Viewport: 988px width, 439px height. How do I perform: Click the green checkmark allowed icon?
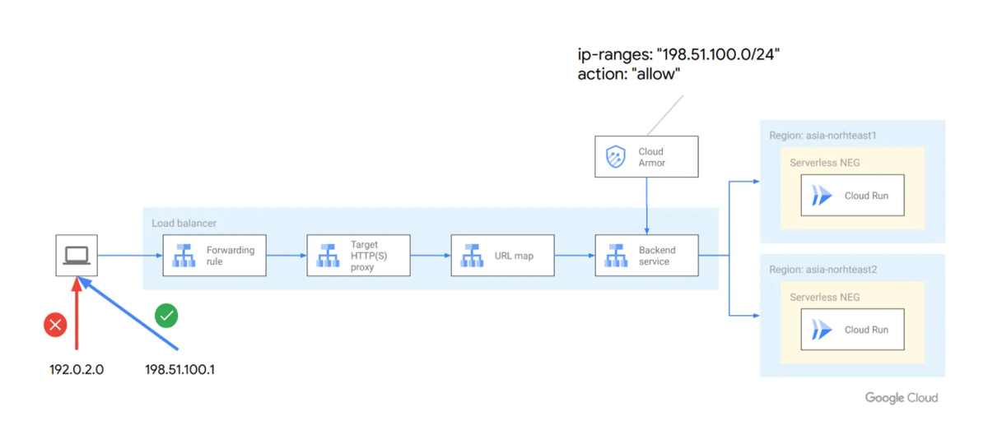click(166, 315)
